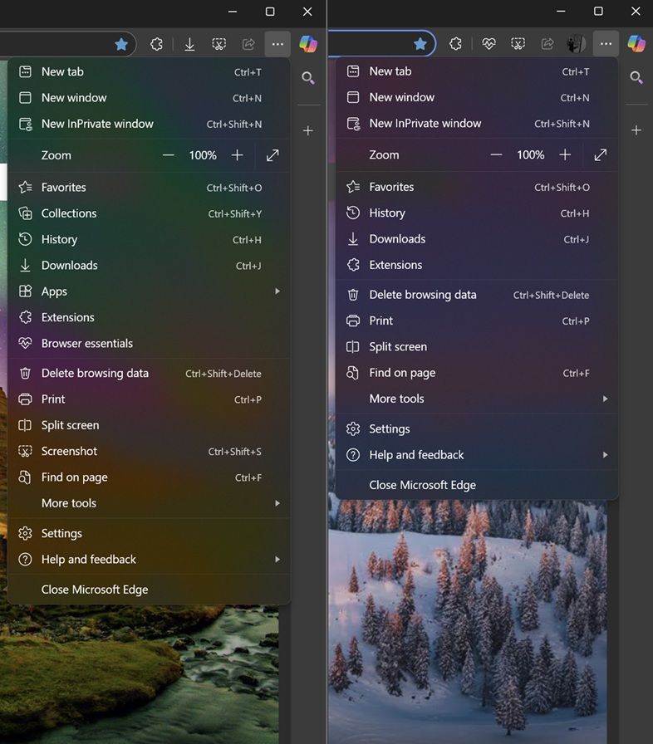Click Screenshot toolbar icon in right window
Viewport: 653px width, 744px height.
pos(518,44)
